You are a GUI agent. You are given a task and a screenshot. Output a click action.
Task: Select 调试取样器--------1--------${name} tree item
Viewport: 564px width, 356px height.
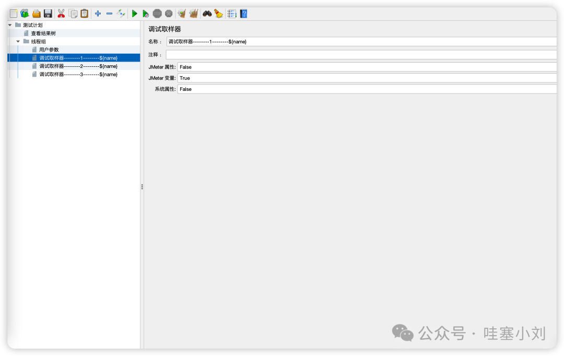pos(78,58)
